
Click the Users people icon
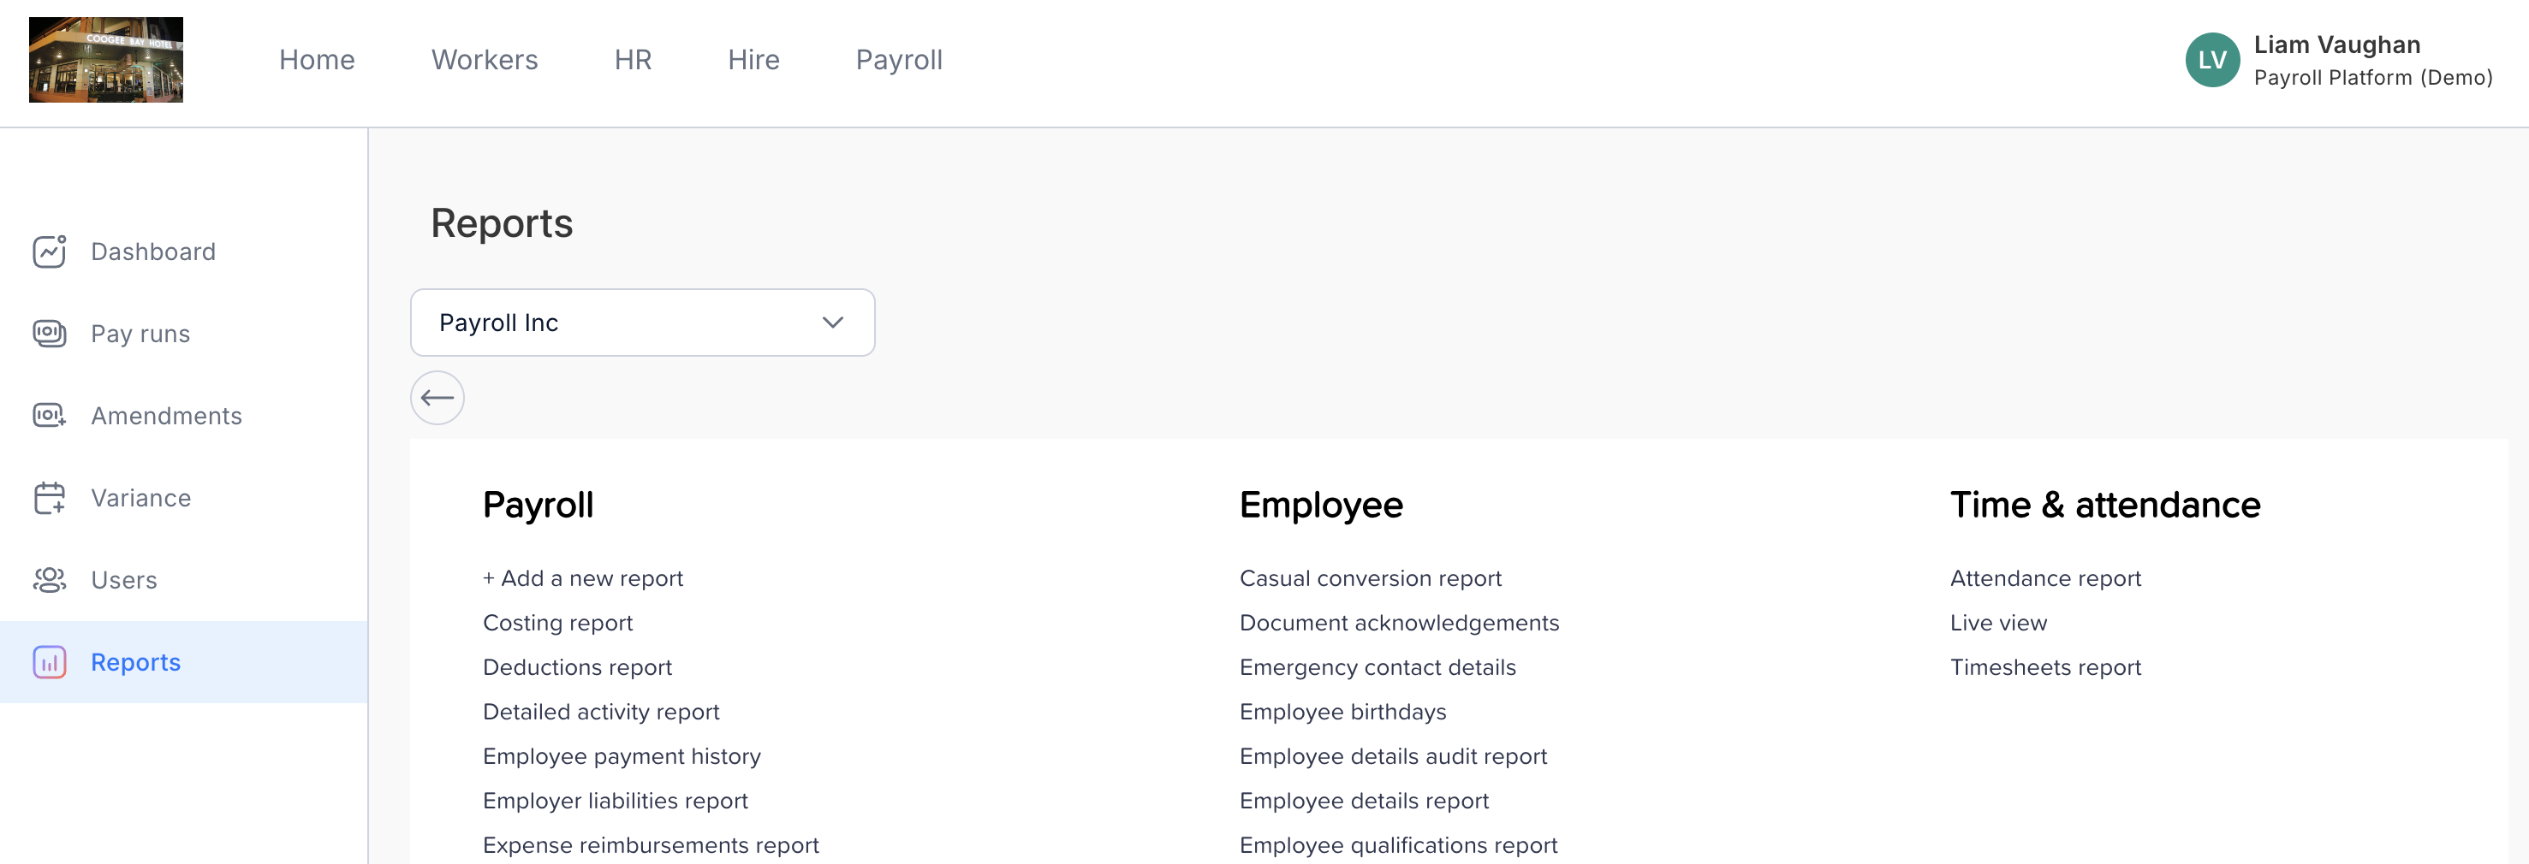pyautogui.click(x=49, y=580)
